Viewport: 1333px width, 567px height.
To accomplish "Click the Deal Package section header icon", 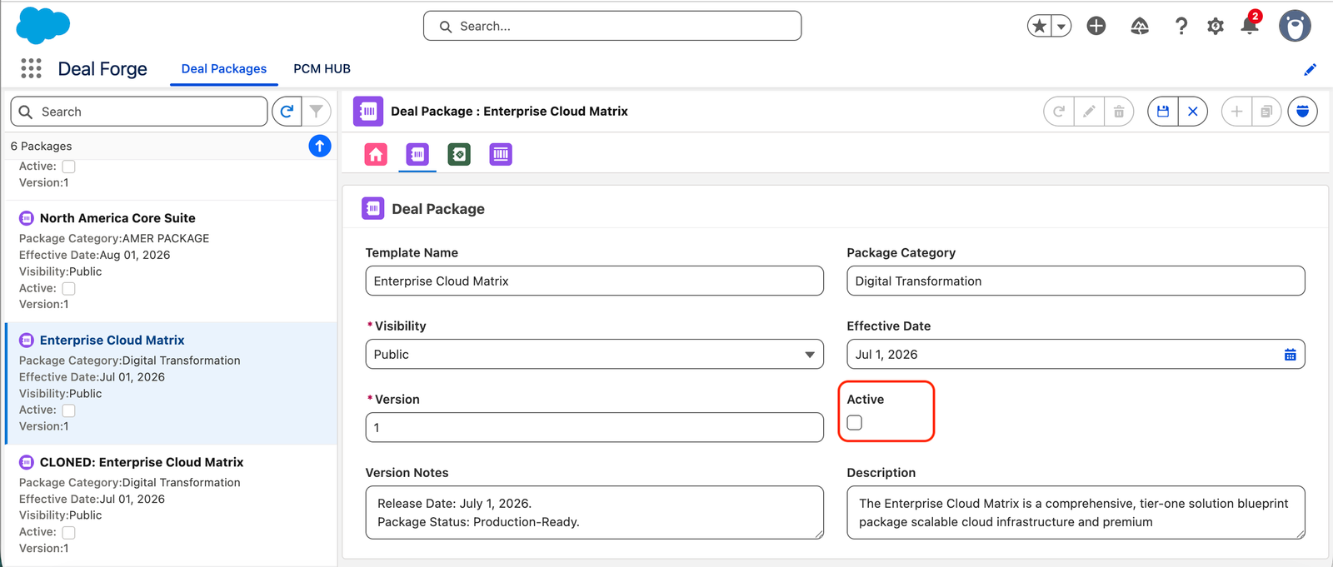I will (373, 208).
